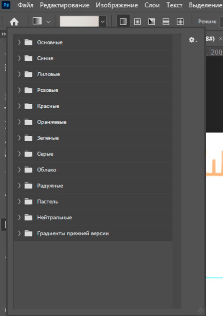223x316 pixels.
Task: Click the Облако folder icon
Action: (x=28, y=170)
